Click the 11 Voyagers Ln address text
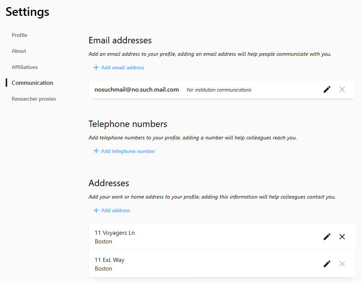 (x=115, y=233)
